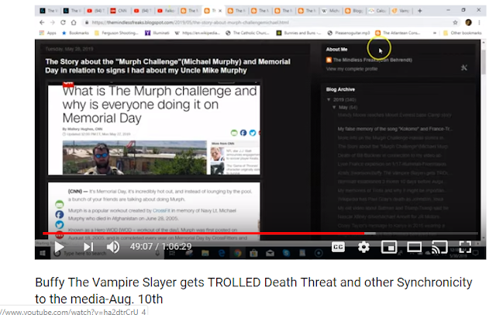This screenshot has width=496, height=315.
Task: Click the Murph Challenge blog post title
Action: pyautogui.click(x=167, y=66)
